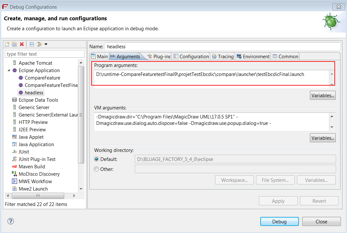Click the Name field containing headless
347x233 pixels.
(223, 47)
